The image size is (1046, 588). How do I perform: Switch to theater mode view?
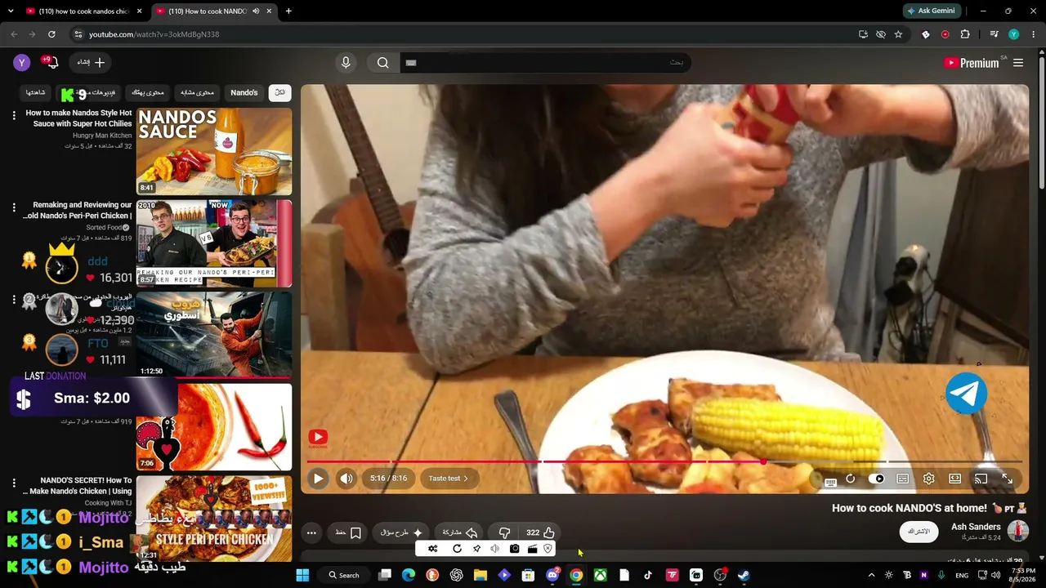pos(954,479)
